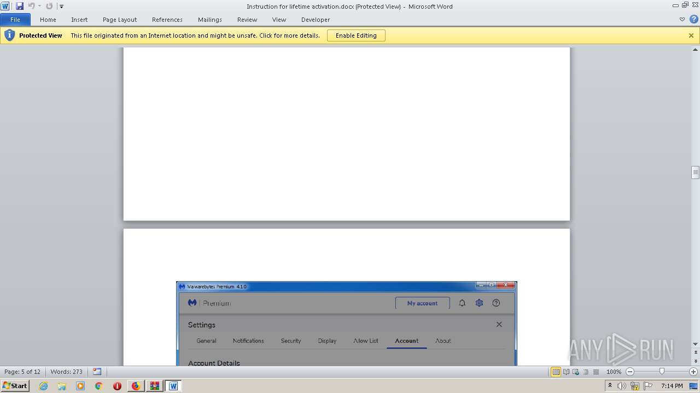The height and width of the screenshot is (393, 700).
Task: Open the References tab
Action: pos(167,20)
